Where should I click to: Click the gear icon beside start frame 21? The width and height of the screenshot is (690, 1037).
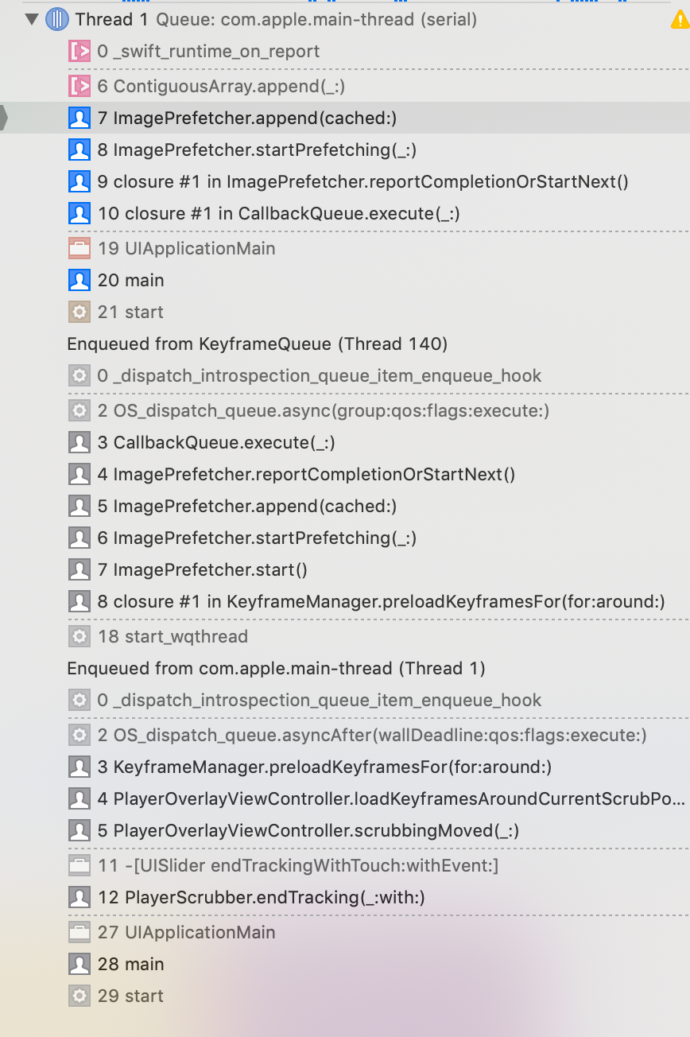[79, 312]
